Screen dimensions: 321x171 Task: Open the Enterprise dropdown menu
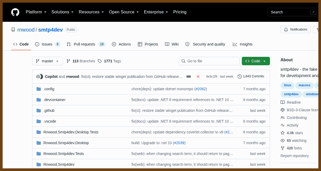click(156, 12)
